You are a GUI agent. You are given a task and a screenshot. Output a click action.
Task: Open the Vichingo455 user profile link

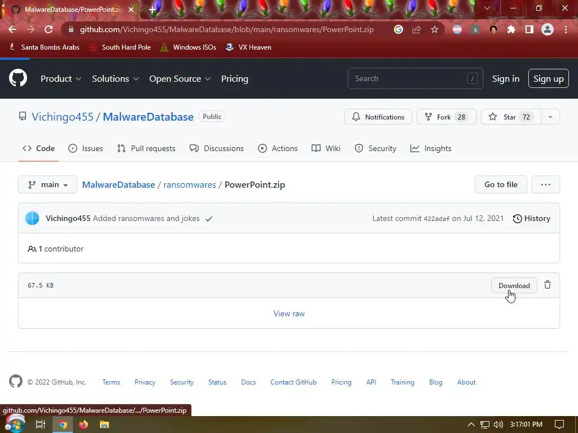coord(62,117)
